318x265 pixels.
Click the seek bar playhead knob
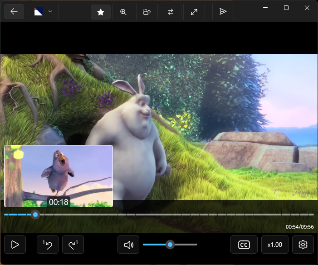(x=35, y=215)
